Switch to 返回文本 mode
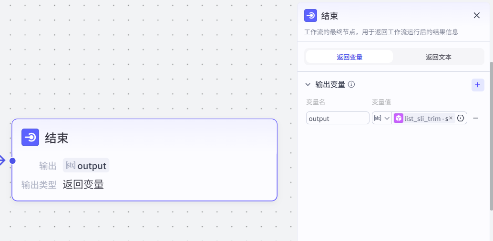493x241 pixels. pyautogui.click(x=438, y=57)
